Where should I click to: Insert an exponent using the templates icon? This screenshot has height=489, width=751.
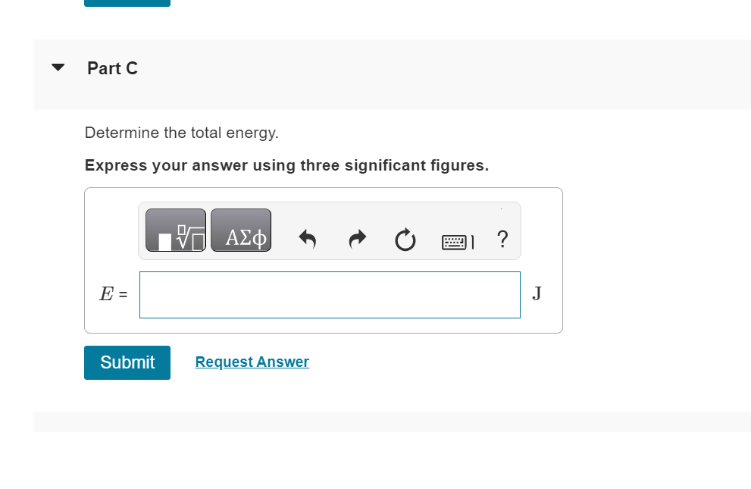coord(175,230)
